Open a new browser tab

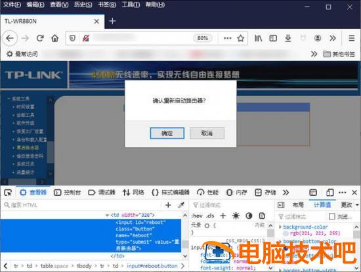pos(112,21)
